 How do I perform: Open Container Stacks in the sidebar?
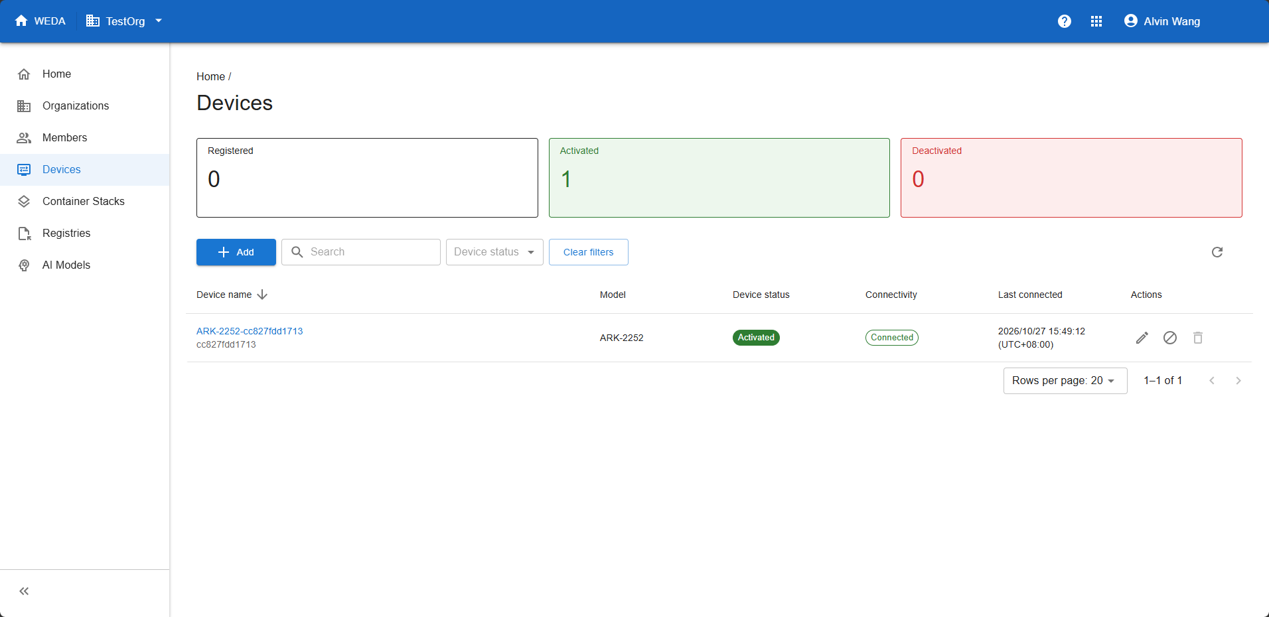85,202
